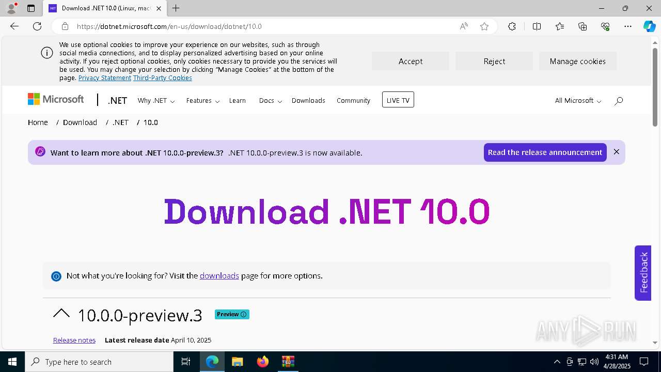Viewport: 661px width, 372px height.
Task: View site information lock icon
Action: point(65,26)
